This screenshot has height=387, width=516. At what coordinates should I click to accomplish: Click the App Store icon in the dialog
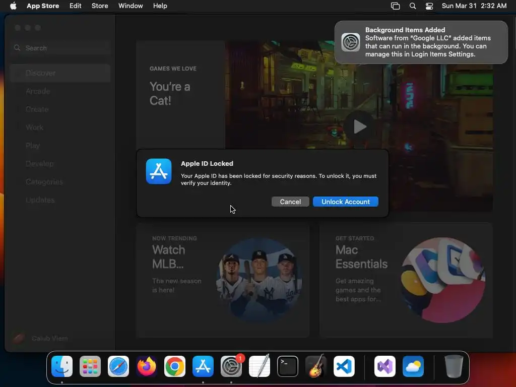coord(159,171)
